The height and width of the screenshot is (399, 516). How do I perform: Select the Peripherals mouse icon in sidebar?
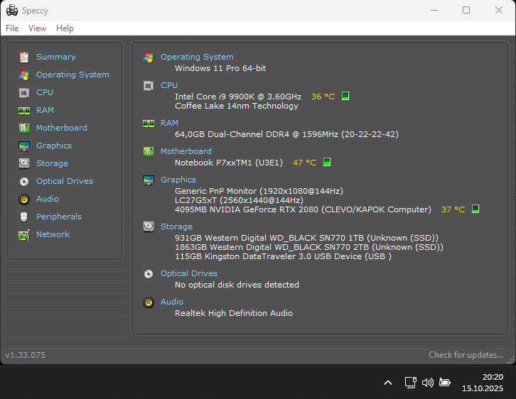23,217
